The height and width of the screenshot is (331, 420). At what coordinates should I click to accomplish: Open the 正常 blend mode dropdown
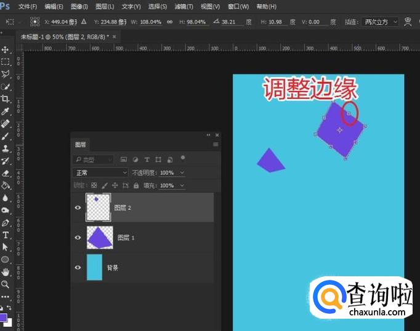[100, 173]
